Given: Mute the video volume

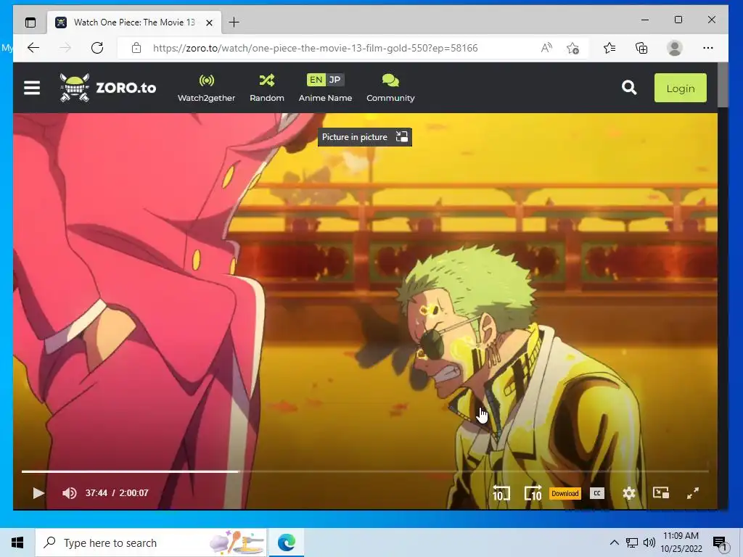Looking at the screenshot, I should pos(69,493).
